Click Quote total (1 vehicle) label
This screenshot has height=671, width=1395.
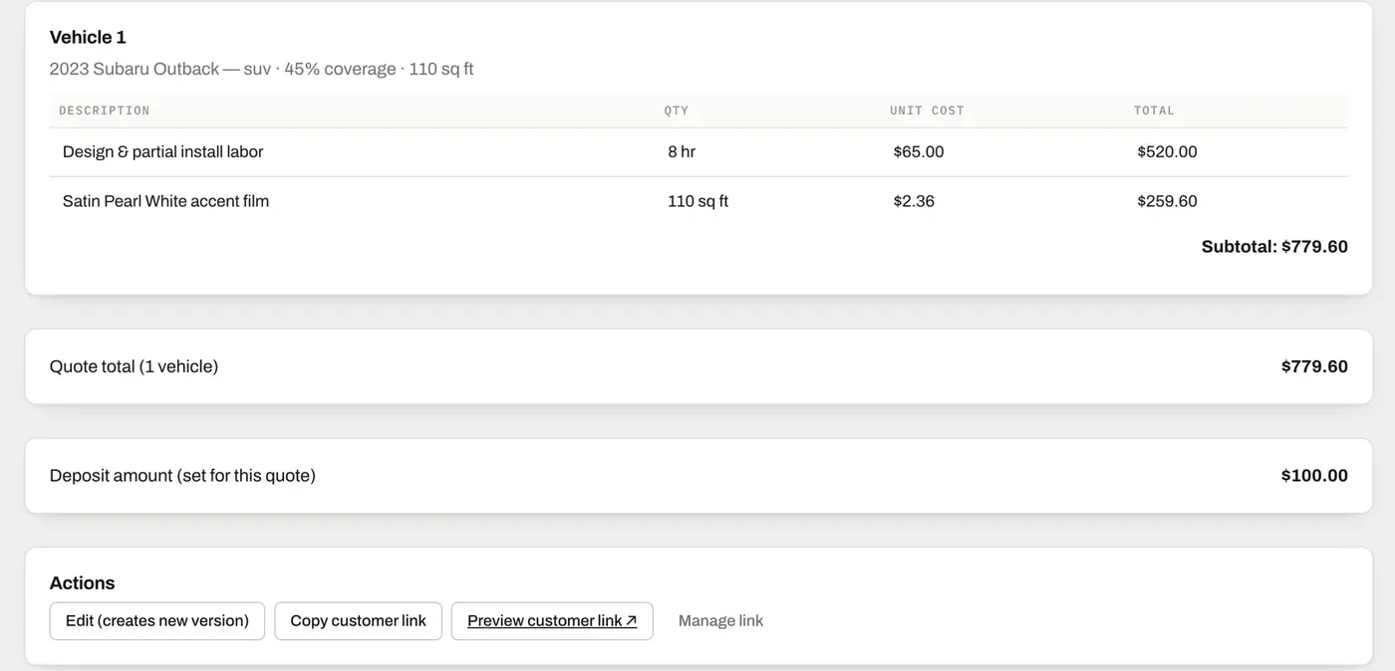click(134, 366)
